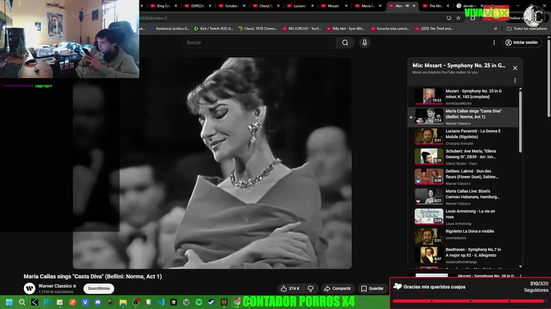
Task: Open the YouTube settings three-dot menu
Action: [494, 42]
